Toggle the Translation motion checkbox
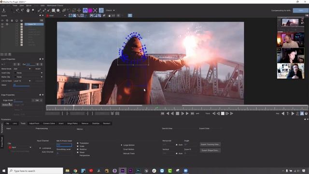 (x=78, y=143)
